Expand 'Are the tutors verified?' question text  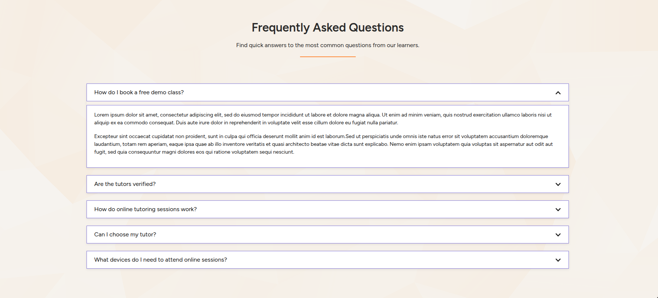coord(125,184)
